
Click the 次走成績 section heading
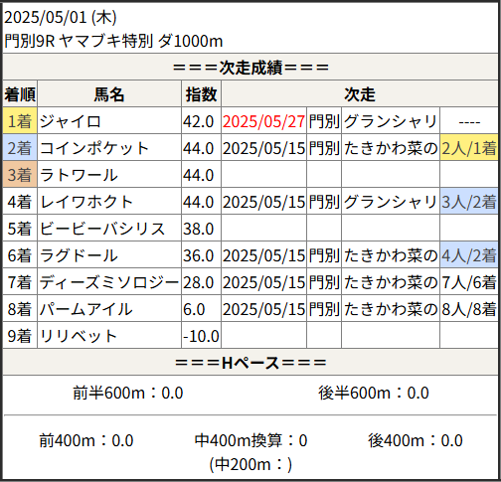coord(250,68)
